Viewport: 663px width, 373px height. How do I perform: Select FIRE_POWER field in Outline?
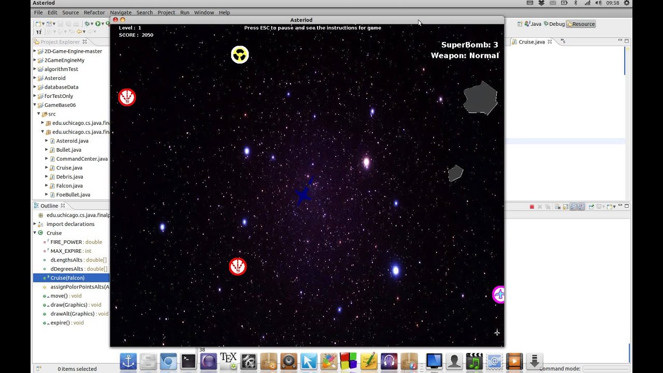click(66, 242)
